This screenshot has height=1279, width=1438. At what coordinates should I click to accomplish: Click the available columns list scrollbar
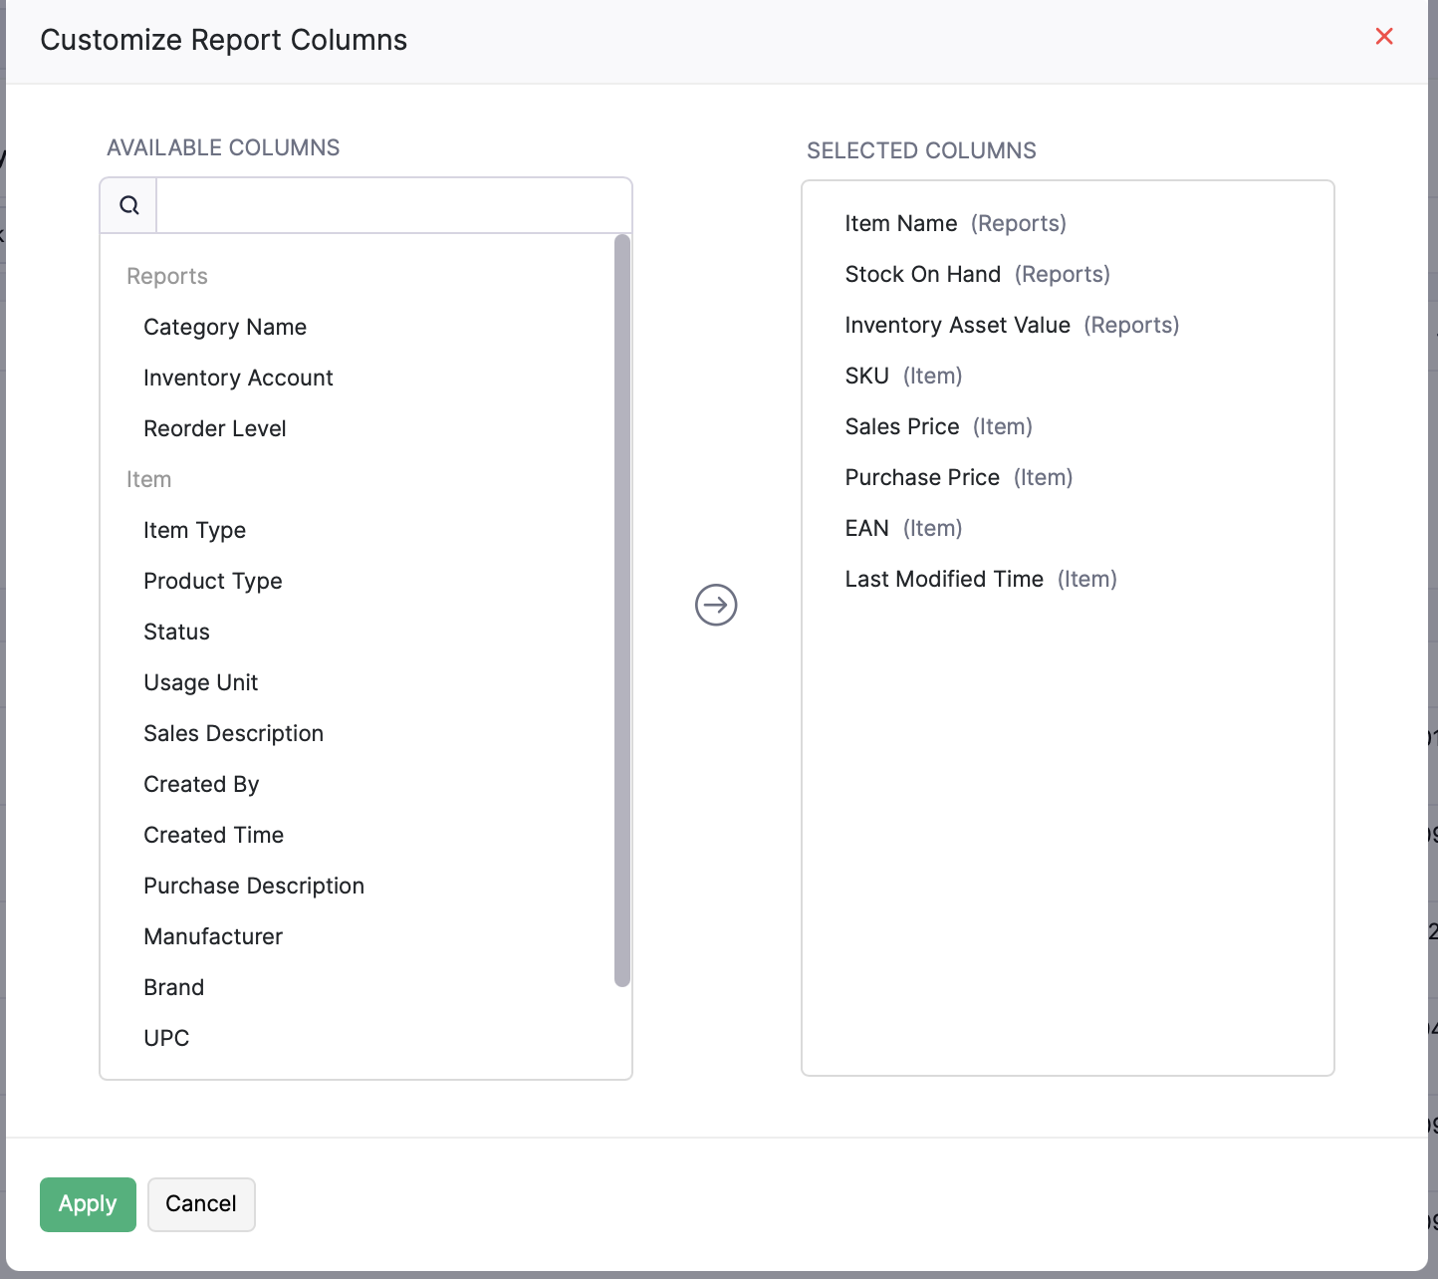pyautogui.click(x=622, y=610)
